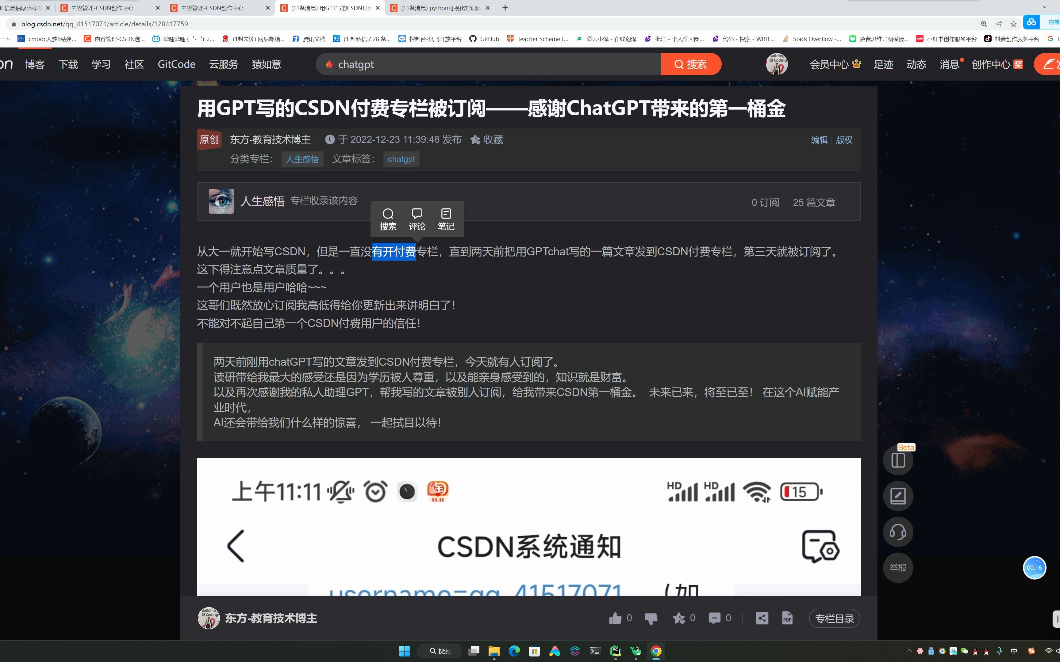This screenshot has height=662, width=1060.
Task: Expand the 专栏目录 table of contents
Action: 835,618
